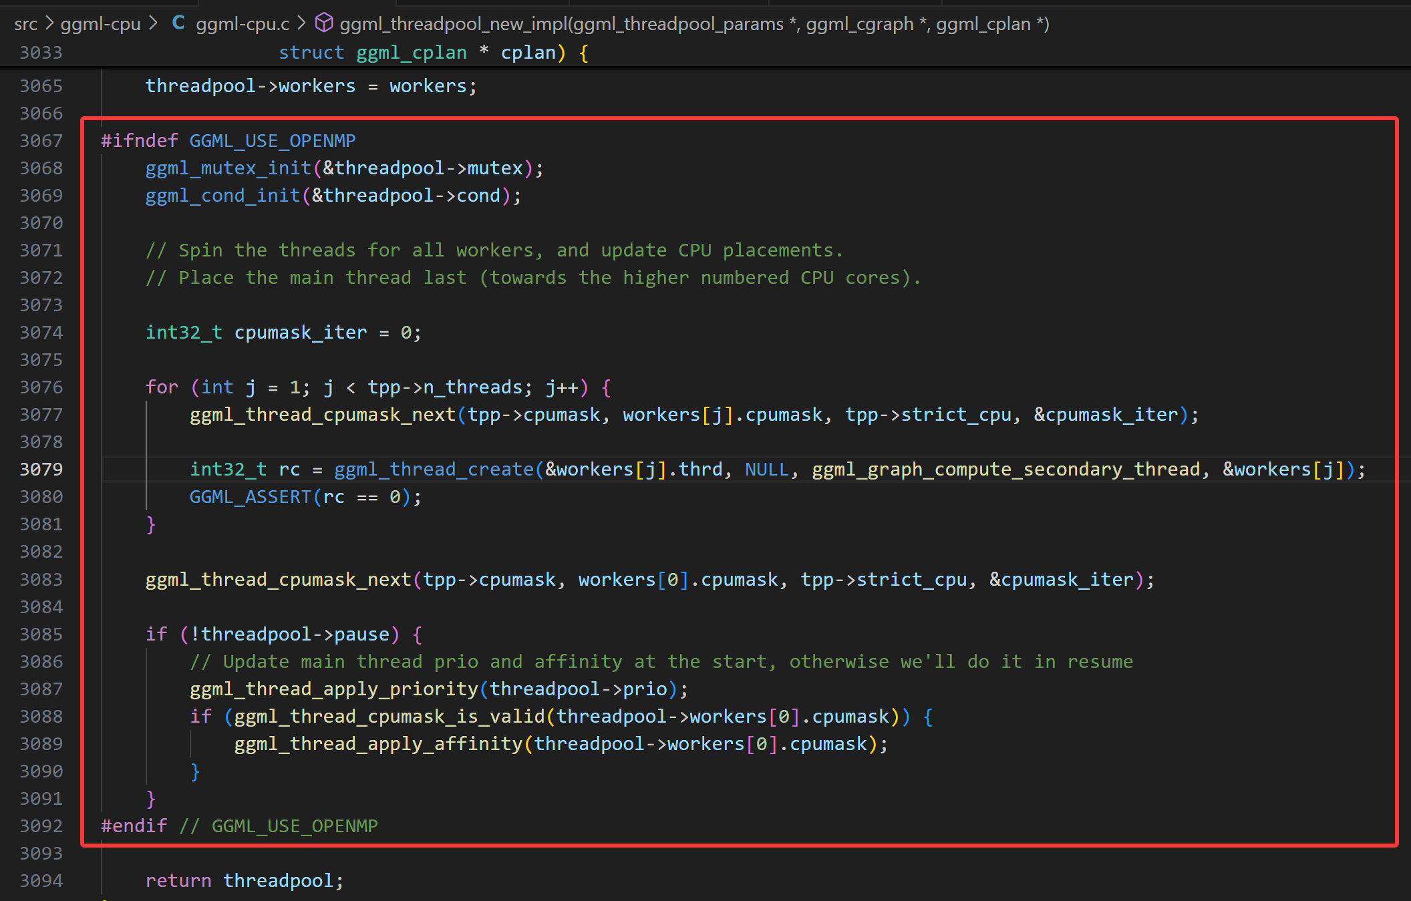Click the C language file icon in breadcrumb
Viewport: 1411px width, 901px height.
point(178,23)
